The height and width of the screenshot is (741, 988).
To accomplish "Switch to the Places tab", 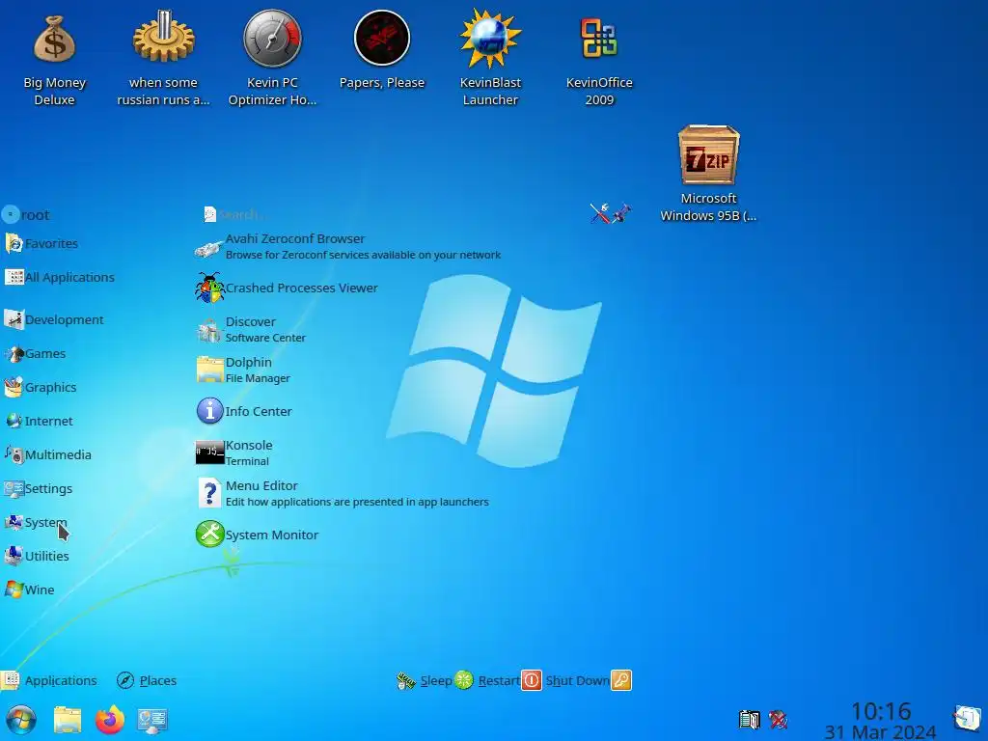I will pyautogui.click(x=147, y=680).
